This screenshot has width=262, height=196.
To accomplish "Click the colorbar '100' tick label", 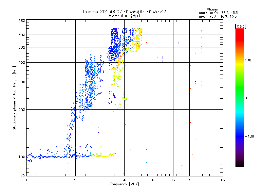I will [x=248, y=60].
